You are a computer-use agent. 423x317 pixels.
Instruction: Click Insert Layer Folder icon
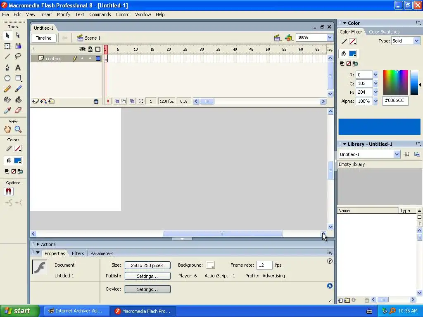(x=51, y=102)
